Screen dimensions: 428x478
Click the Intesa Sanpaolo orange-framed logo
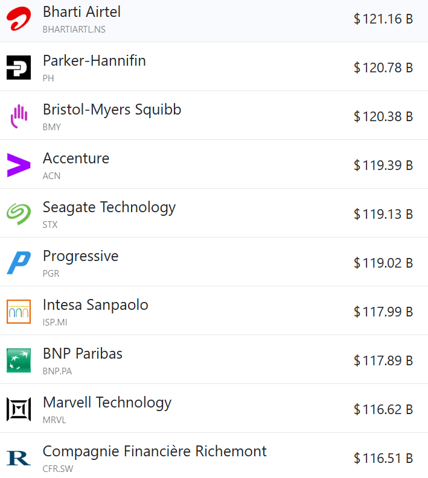point(19,312)
